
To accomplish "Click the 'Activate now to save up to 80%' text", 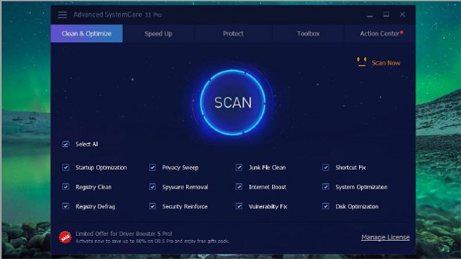I will (152, 241).
